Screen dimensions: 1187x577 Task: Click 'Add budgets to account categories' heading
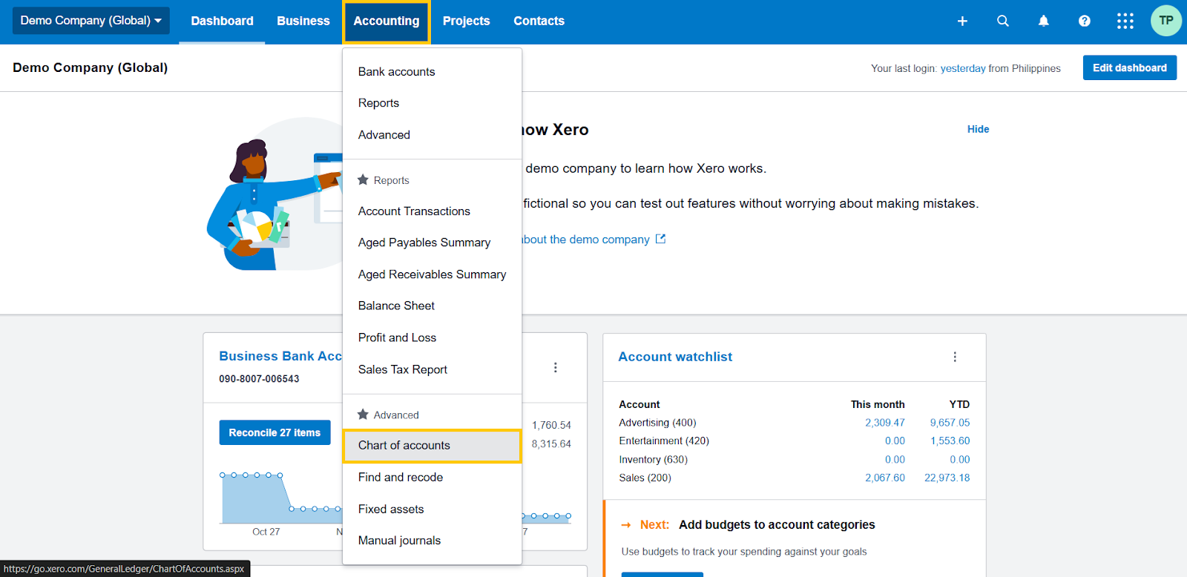point(777,524)
